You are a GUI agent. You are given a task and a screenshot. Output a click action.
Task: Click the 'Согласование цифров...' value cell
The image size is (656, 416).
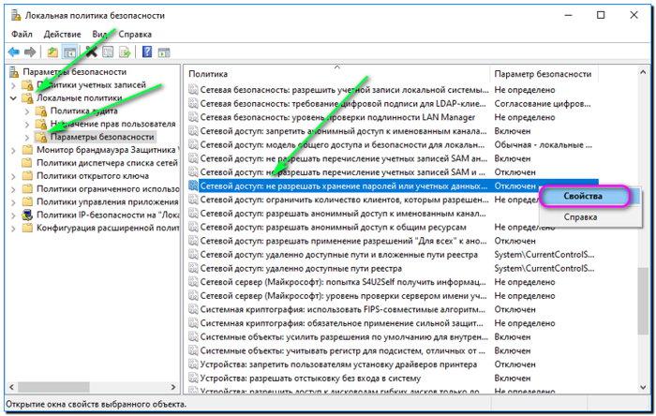(x=543, y=104)
